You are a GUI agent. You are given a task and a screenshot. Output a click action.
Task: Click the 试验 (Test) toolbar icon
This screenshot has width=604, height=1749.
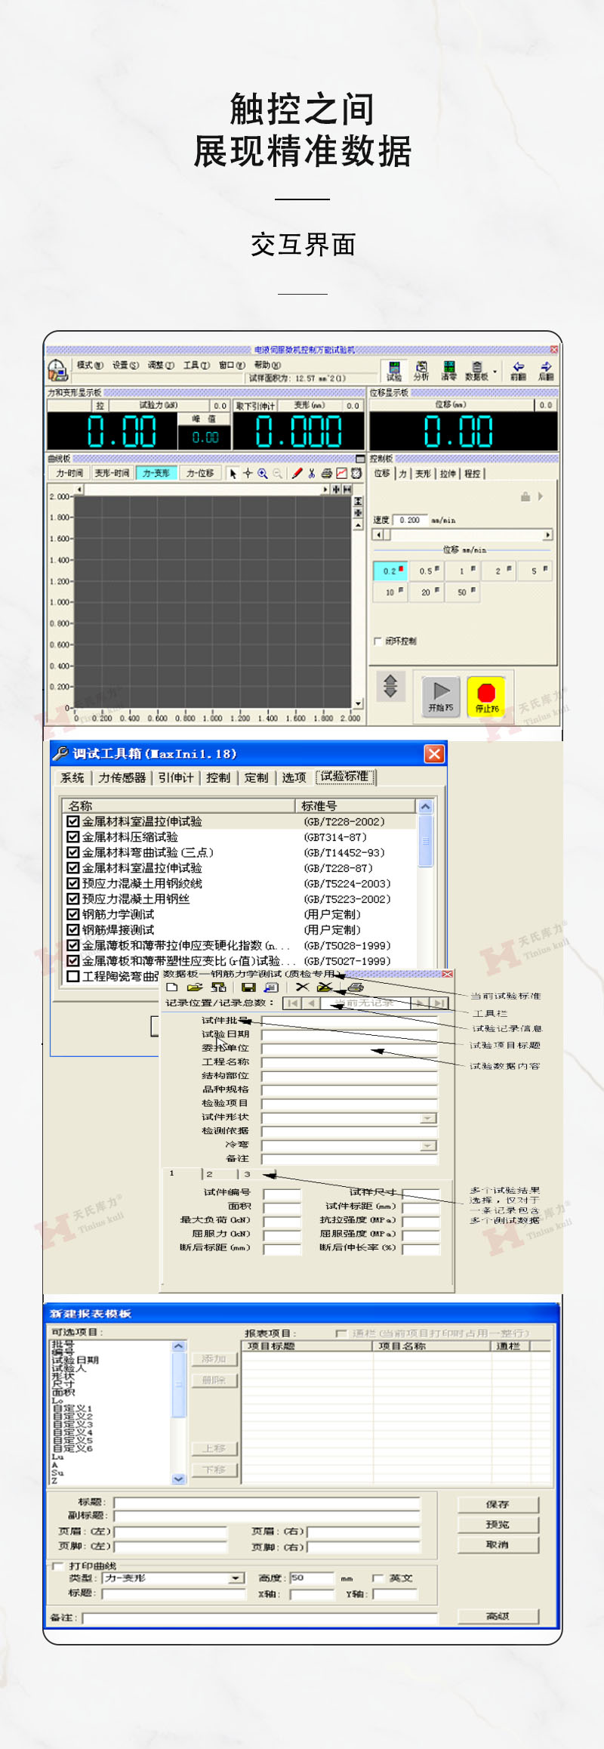(x=393, y=369)
